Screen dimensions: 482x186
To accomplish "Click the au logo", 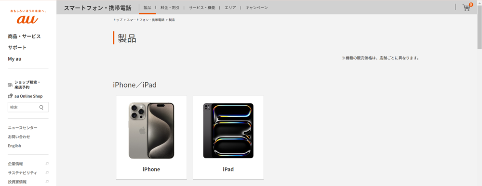I will pos(27,18).
